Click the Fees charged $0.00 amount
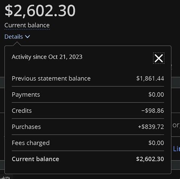The image size is (180, 179). [156, 143]
